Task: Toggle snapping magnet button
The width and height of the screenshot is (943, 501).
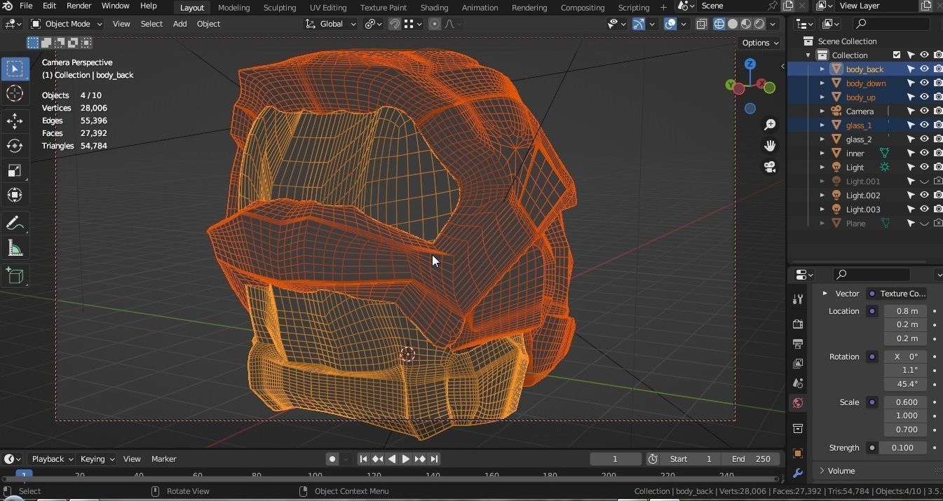Action: (x=395, y=24)
